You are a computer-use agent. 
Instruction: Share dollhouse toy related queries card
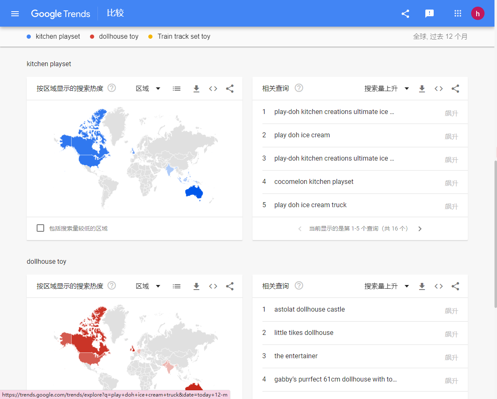click(455, 286)
